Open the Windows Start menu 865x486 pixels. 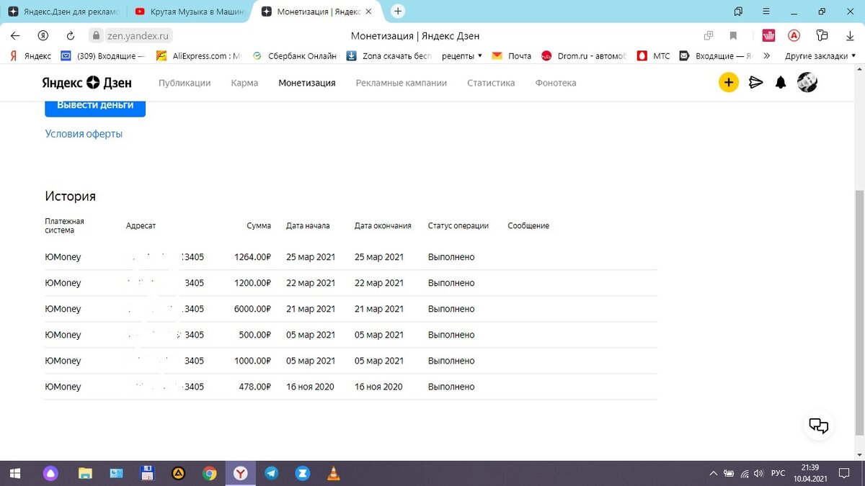15,473
